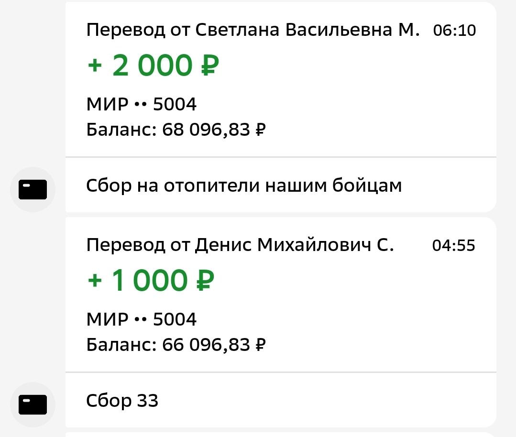Viewport: 516px width, 437px height.
Task: Select the 04:55 timestamp
Action: pyautogui.click(x=454, y=246)
